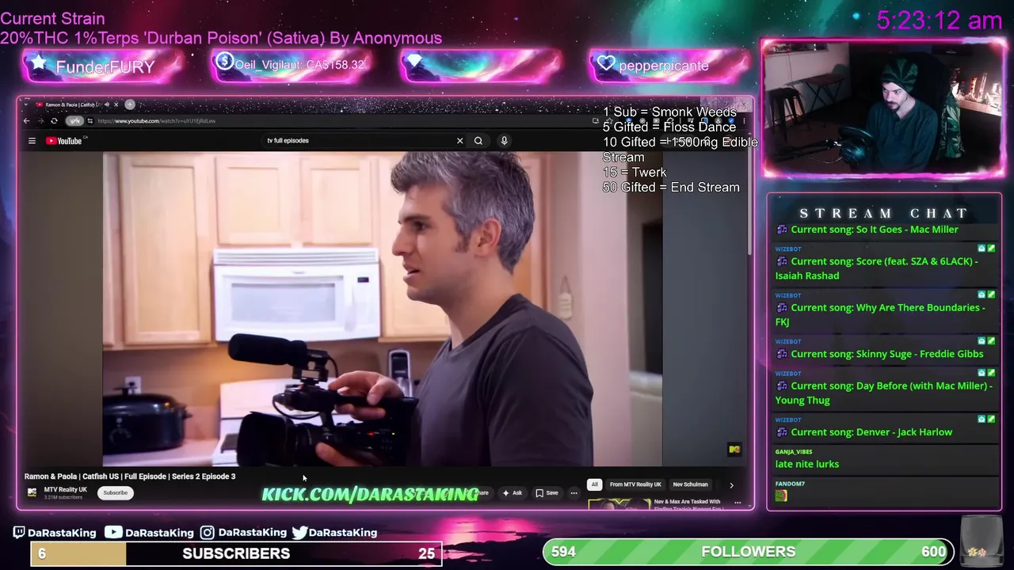Click the '50 Gifted = End Stream' line

click(671, 188)
